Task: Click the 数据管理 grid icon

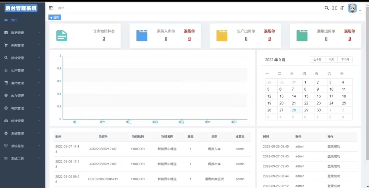Action: click(x=6, y=33)
